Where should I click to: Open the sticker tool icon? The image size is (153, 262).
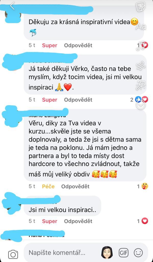(x=141, y=7)
